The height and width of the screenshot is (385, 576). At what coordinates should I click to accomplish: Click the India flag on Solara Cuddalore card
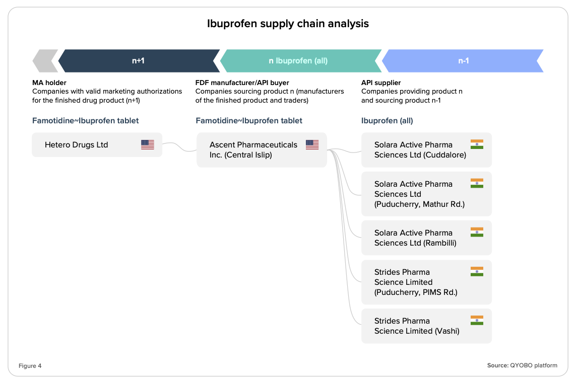(477, 144)
